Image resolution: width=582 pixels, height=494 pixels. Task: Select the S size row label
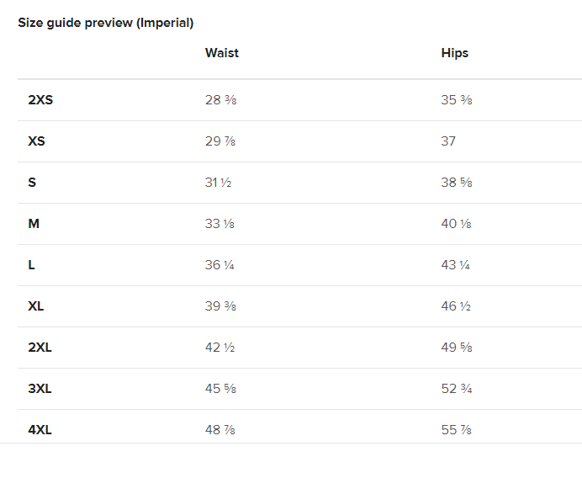[32, 183]
